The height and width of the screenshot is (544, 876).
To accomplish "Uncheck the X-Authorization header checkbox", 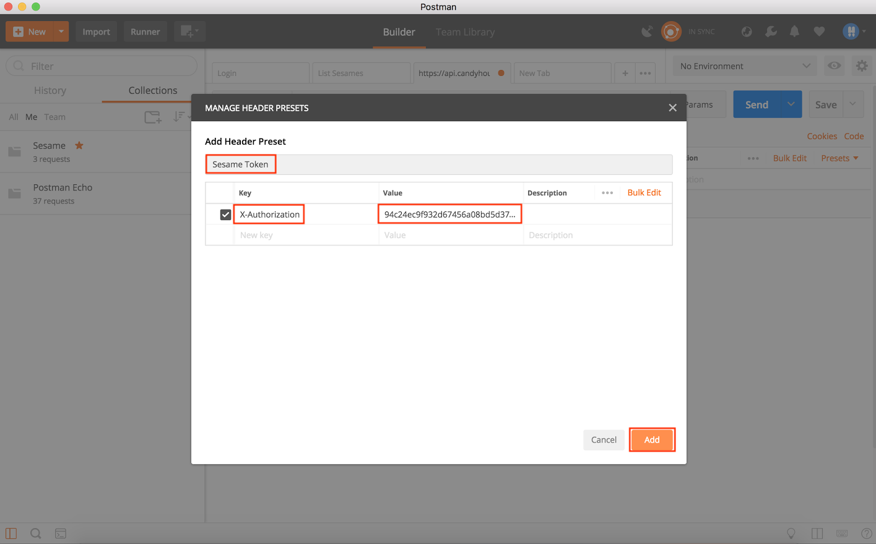I will pos(225,215).
